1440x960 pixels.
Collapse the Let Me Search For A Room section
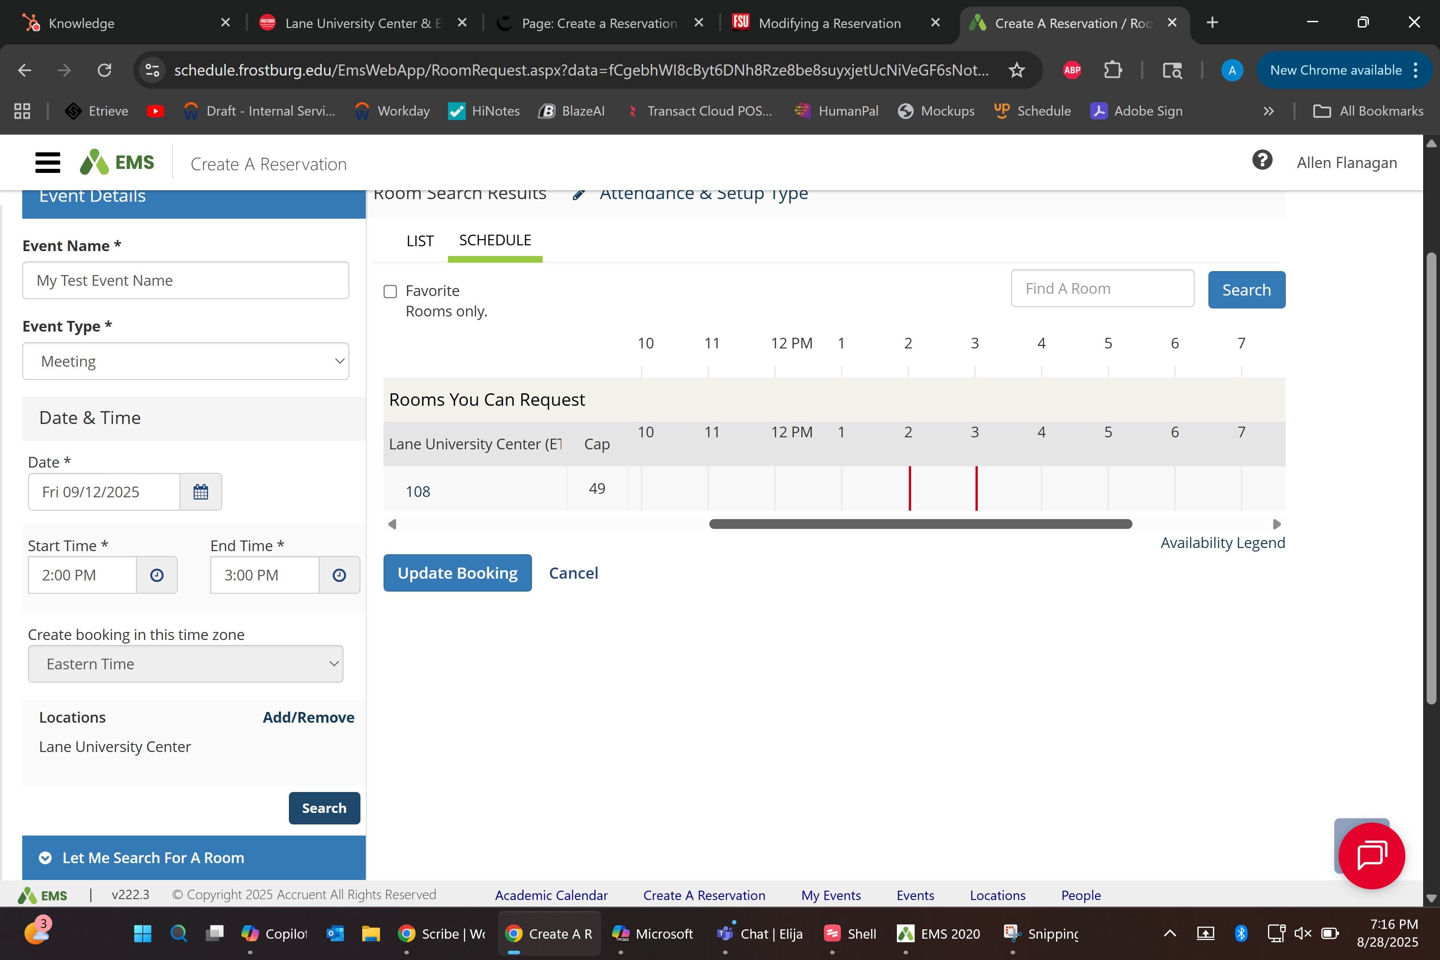45,858
